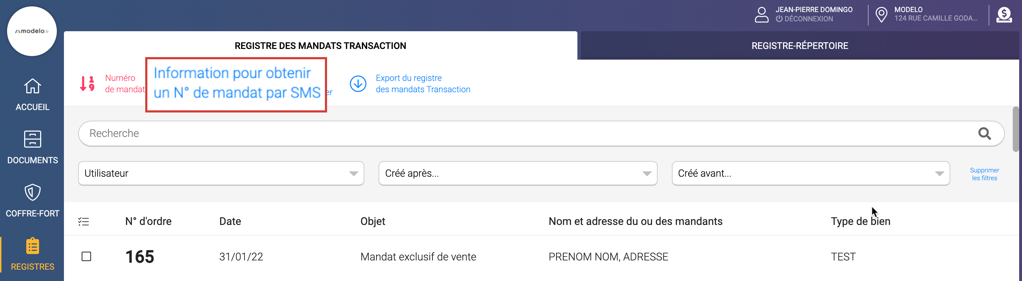Click the user profile icon
The height and width of the screenshot is (281, 1022).
click(761, 15)
